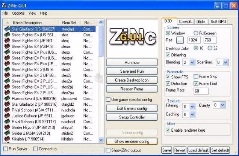239x156 pixels.
Task: Click the chip icon beside Star Gladiator (US 960627)
Action: [x=7, y=29]
